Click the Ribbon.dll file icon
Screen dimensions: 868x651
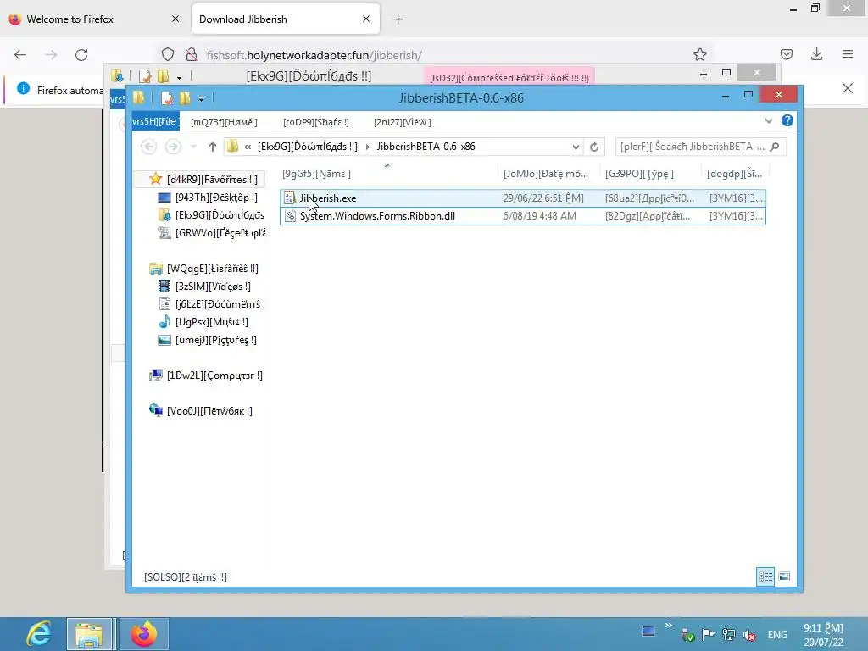coord(290,216)
